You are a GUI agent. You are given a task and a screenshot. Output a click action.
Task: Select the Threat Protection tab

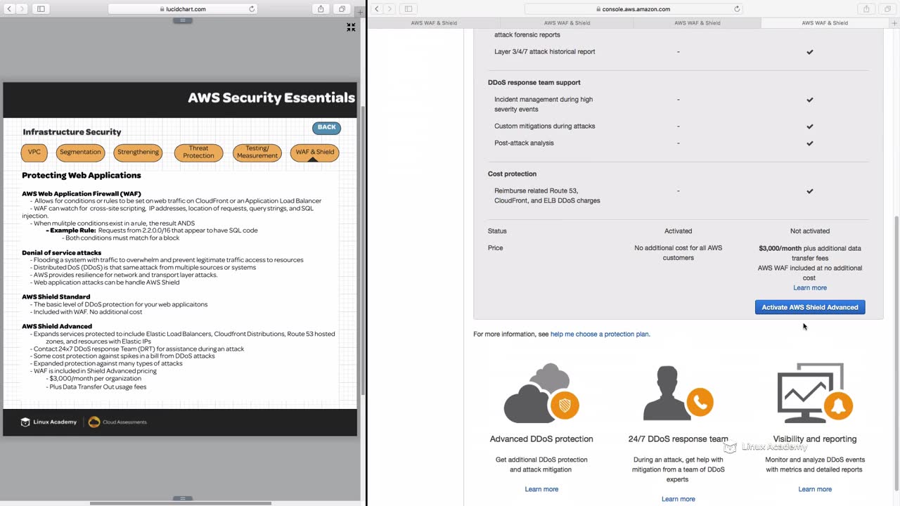click(x=198, y=153)
